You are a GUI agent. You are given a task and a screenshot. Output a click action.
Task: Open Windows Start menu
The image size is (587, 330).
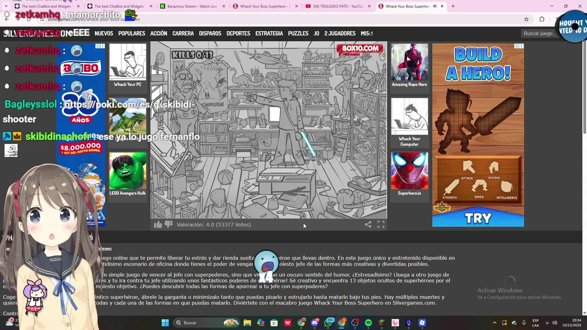[165, 323]
